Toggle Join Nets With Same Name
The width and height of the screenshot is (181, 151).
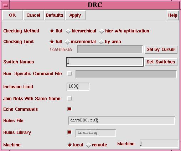pos(69,98)
